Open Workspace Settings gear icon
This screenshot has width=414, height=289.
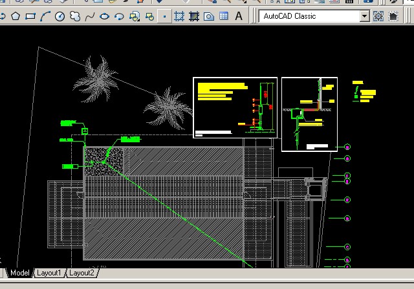378,16
